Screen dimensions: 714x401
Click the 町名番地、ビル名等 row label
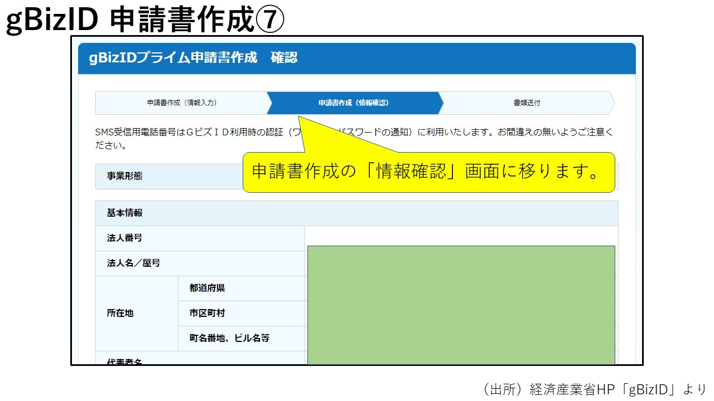(x=229, y=338)
